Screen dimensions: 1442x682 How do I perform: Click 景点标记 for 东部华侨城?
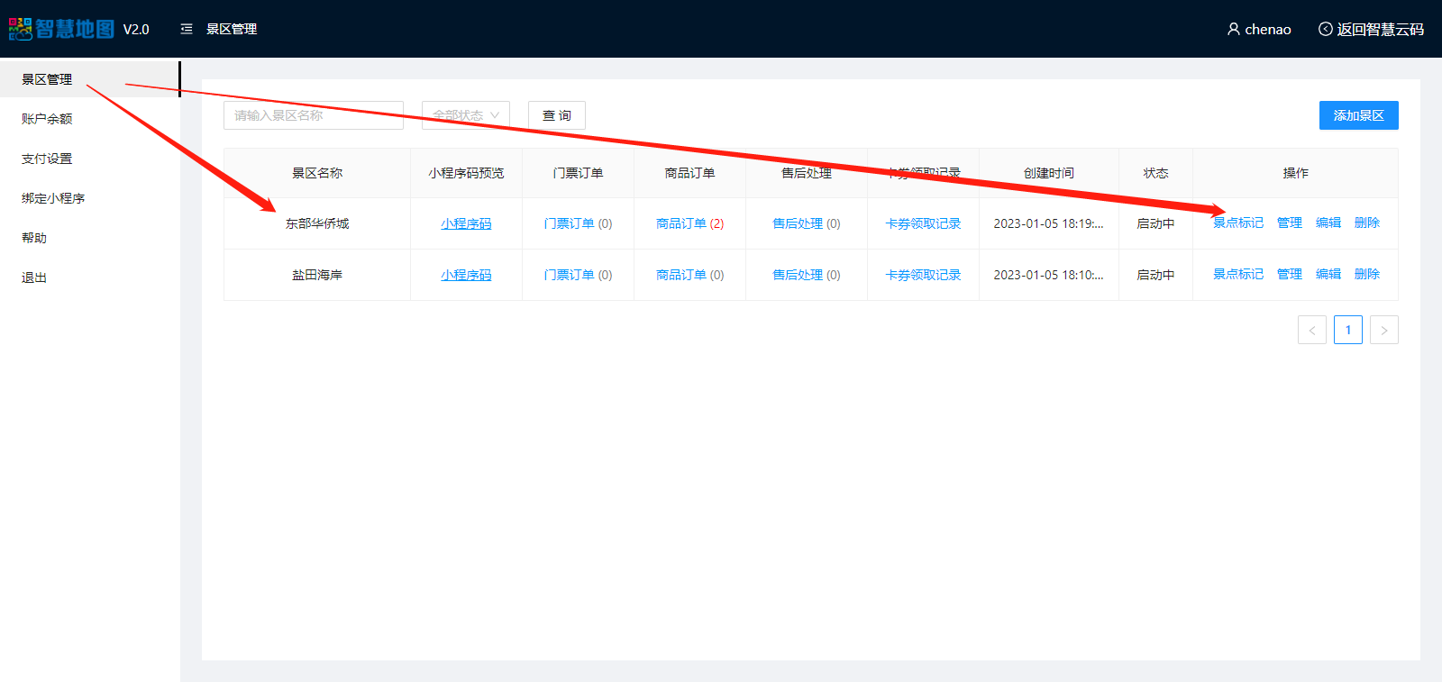[1237, 223]
